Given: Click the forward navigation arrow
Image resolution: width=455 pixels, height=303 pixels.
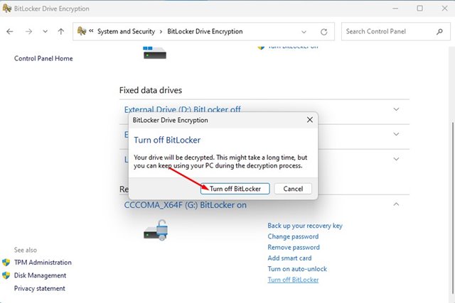Looking at the screenshot, I should click(28, 32).
